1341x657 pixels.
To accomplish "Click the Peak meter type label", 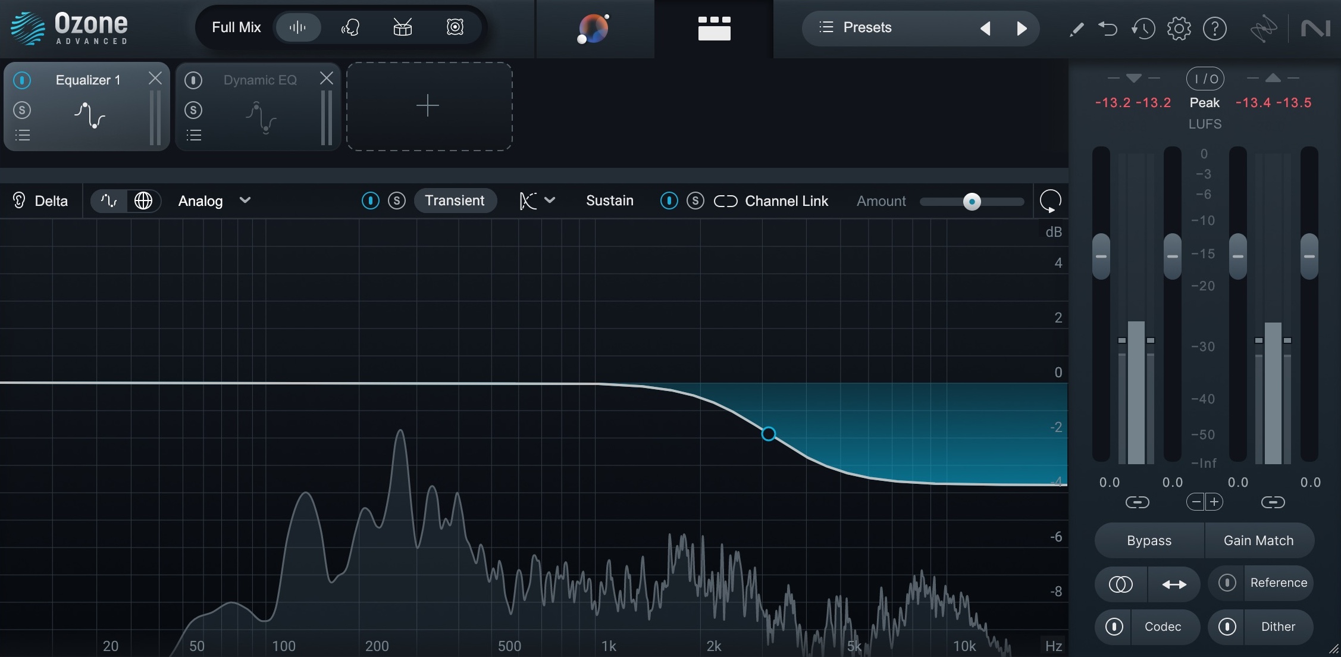I will point(1205,102).
